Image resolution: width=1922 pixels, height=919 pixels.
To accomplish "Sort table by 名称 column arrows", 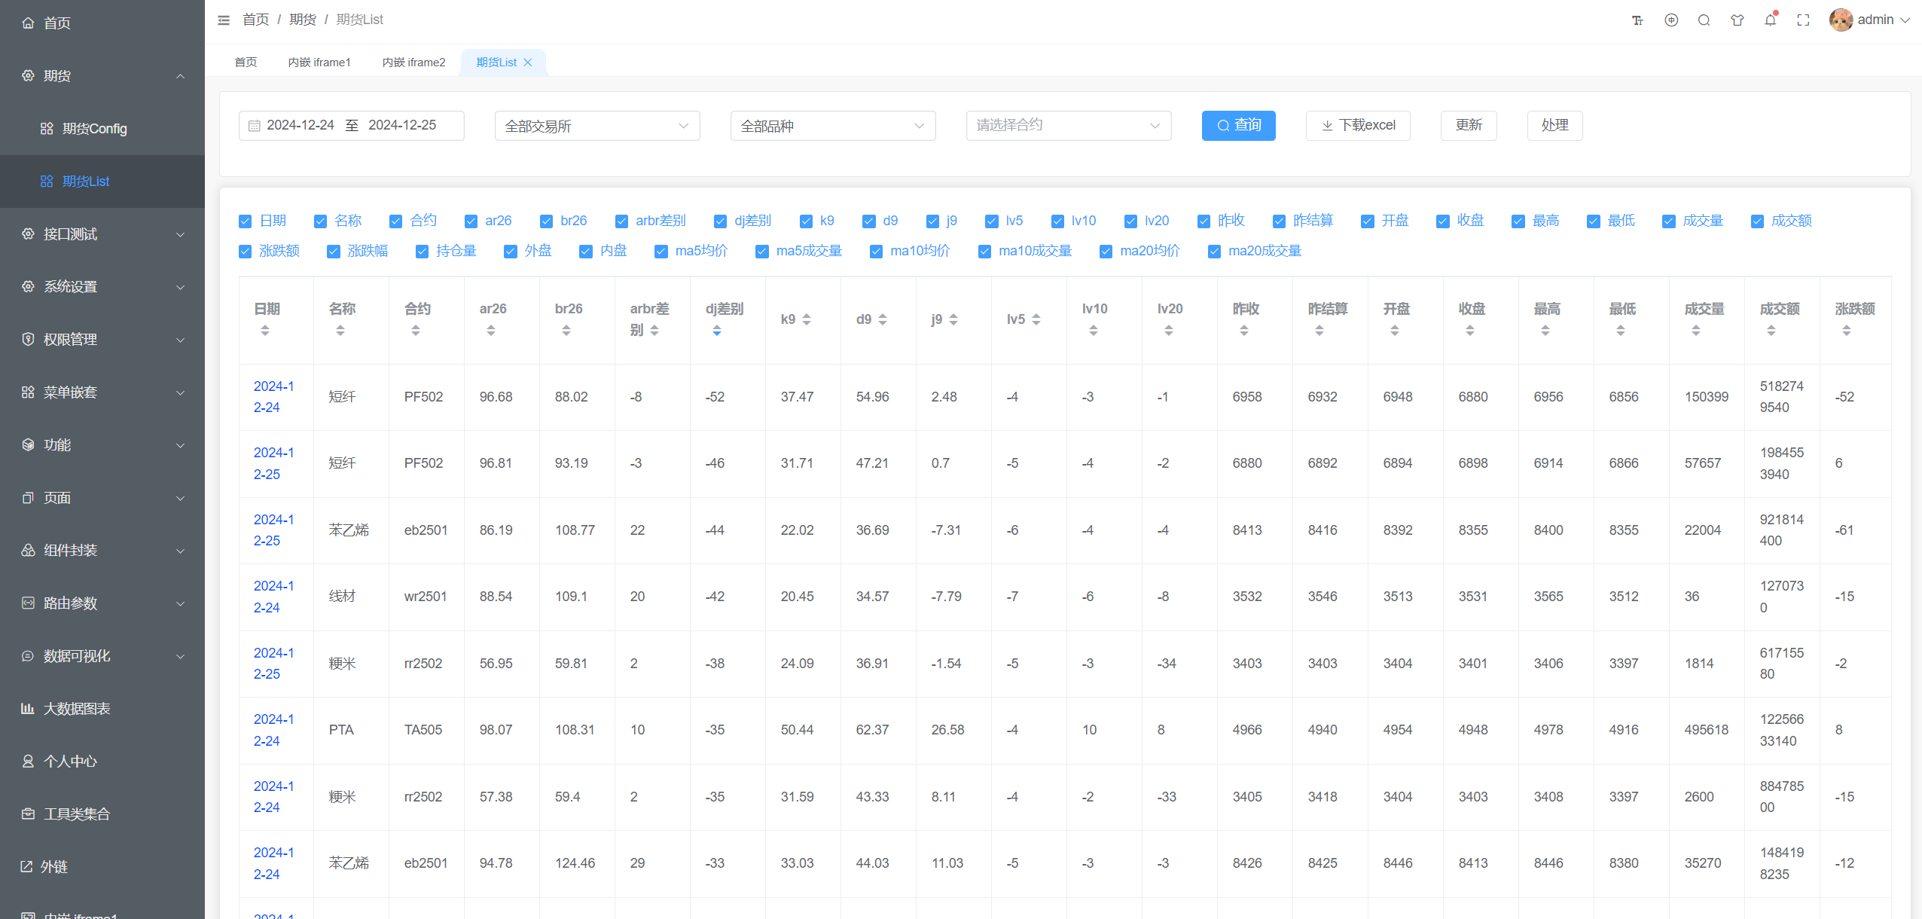I will [340, 330].
